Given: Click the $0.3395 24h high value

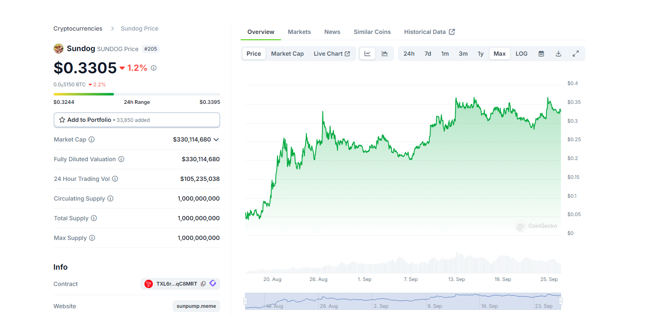Looking at the screenshot, I should pos(210,102).
